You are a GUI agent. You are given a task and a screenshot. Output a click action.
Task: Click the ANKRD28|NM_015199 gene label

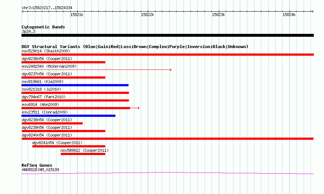40,170
